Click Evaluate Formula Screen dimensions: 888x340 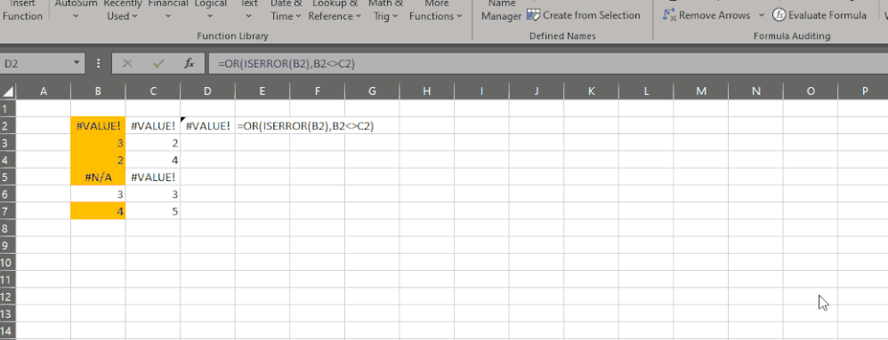[819, 15]
